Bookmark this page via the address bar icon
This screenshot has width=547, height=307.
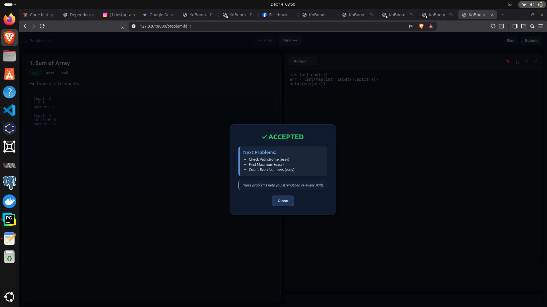pos(123,26)
